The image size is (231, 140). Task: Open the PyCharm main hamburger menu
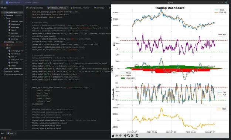pos(2,3)
